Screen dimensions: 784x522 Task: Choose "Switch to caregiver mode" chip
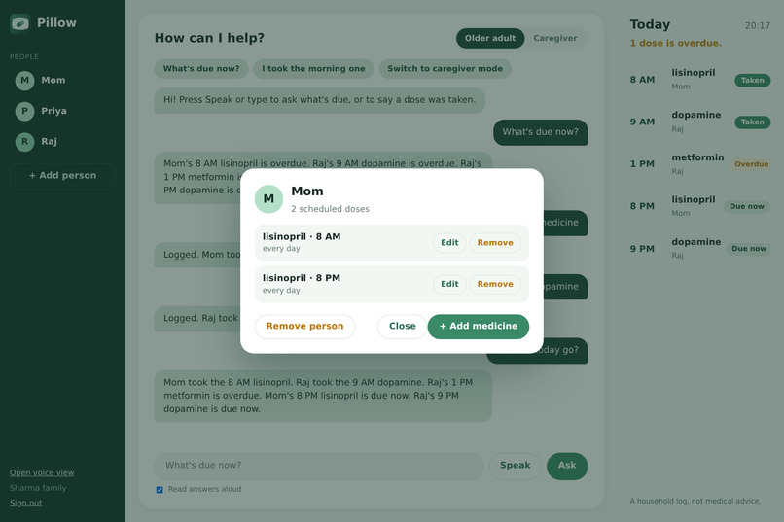[445, 69]
